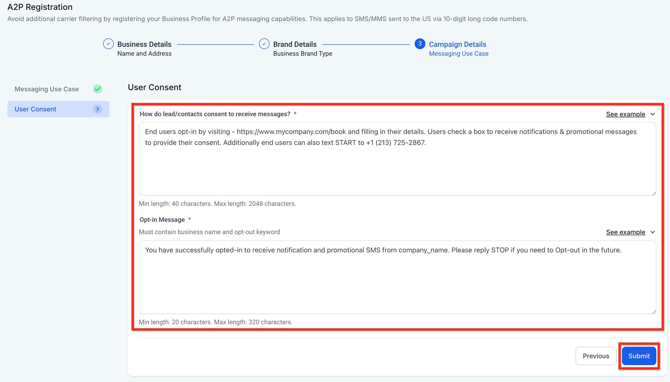Click resize handle of consent description textarea
670x382 pixels.
(654, 193)
